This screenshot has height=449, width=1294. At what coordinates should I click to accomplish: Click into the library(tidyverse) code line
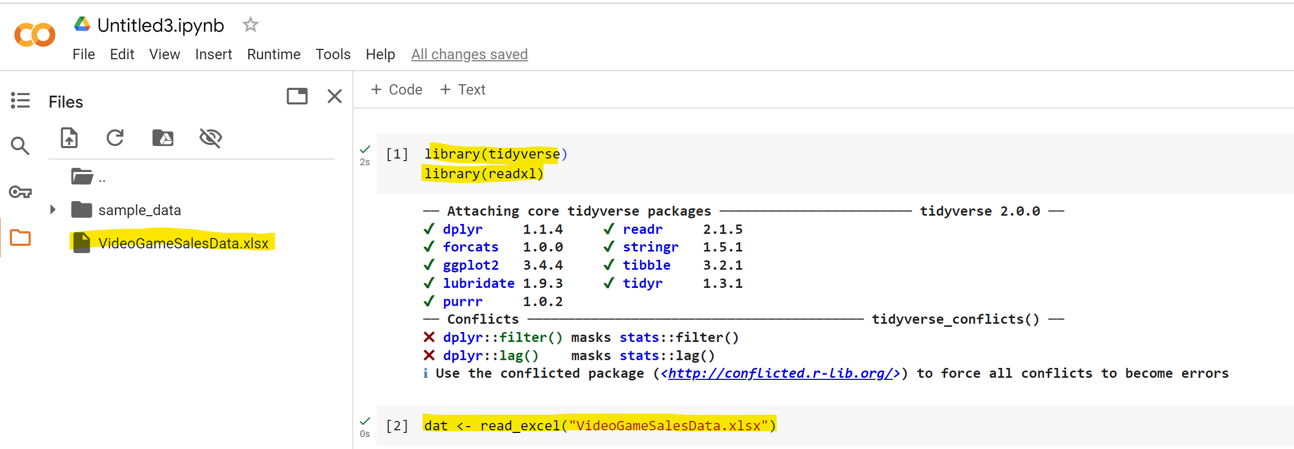[x=496, y=154]
